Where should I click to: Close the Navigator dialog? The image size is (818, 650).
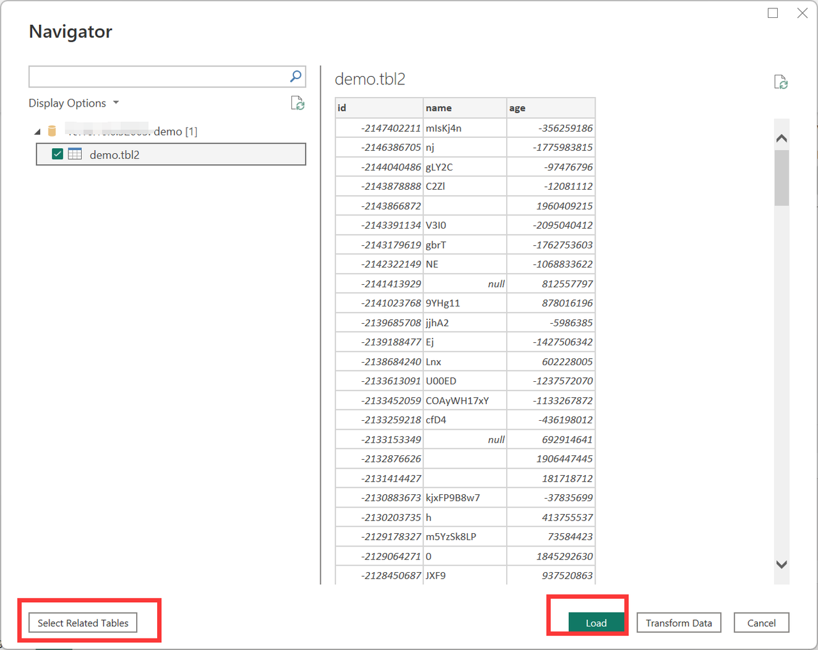tap(802, 13)
